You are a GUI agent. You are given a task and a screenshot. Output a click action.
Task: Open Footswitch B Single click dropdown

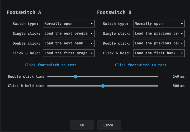[x=159, y=34]
